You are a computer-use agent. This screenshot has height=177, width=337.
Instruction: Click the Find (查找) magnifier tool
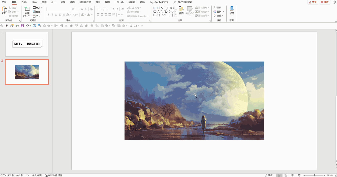[x=217, y=8]
